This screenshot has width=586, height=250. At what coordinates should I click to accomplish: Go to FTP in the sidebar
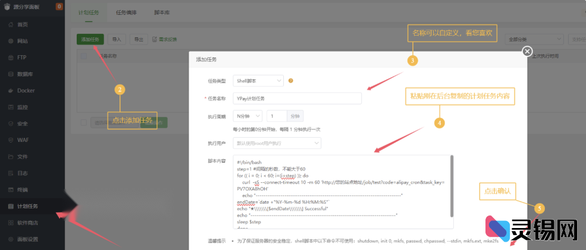pyautogui.click(x=21, y=58)
